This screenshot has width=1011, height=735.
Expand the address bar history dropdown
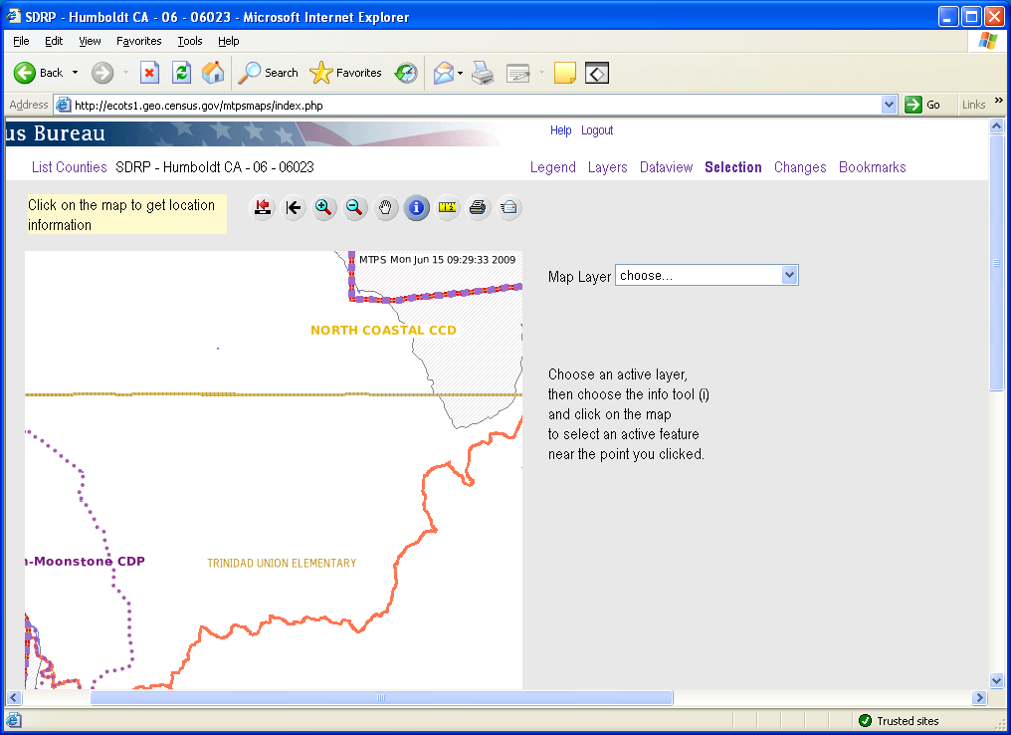coord(890,105)
